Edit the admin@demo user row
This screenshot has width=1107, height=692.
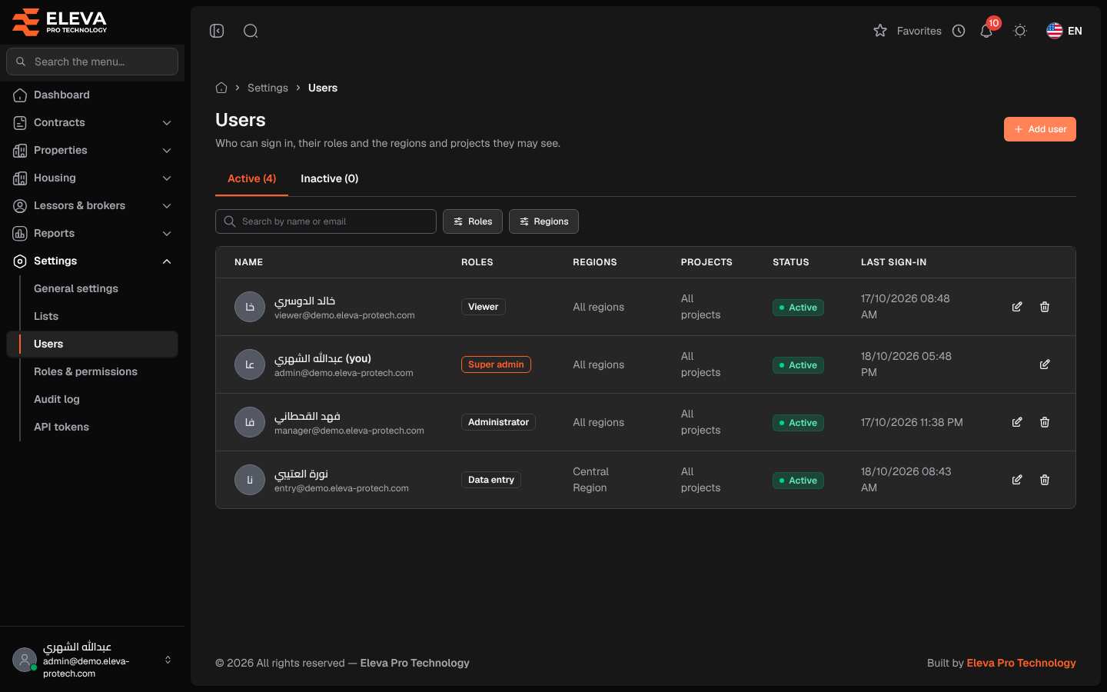tap(1045, 364)
